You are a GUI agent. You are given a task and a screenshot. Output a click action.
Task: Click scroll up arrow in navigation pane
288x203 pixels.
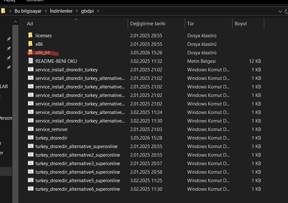click(x=16, y=22)
